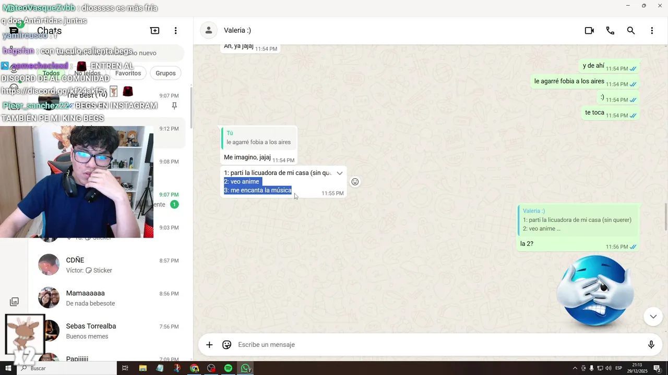Click the quoted 'le agarré fobia a los aires' reply

(x=258, y=138)
